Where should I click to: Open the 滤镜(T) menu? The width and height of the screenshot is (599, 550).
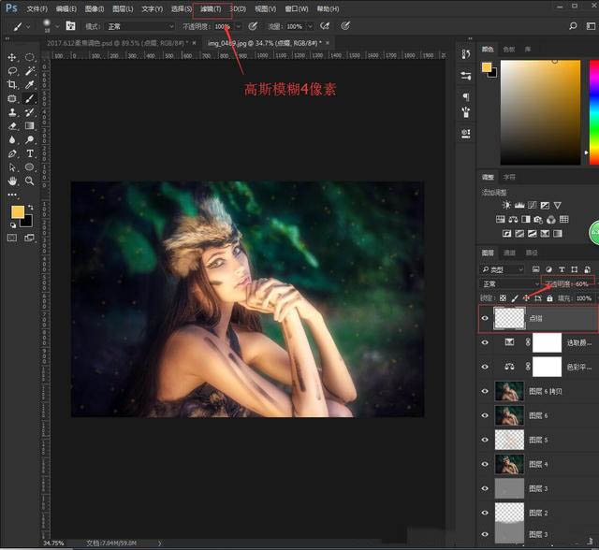[x=211, y=8]
